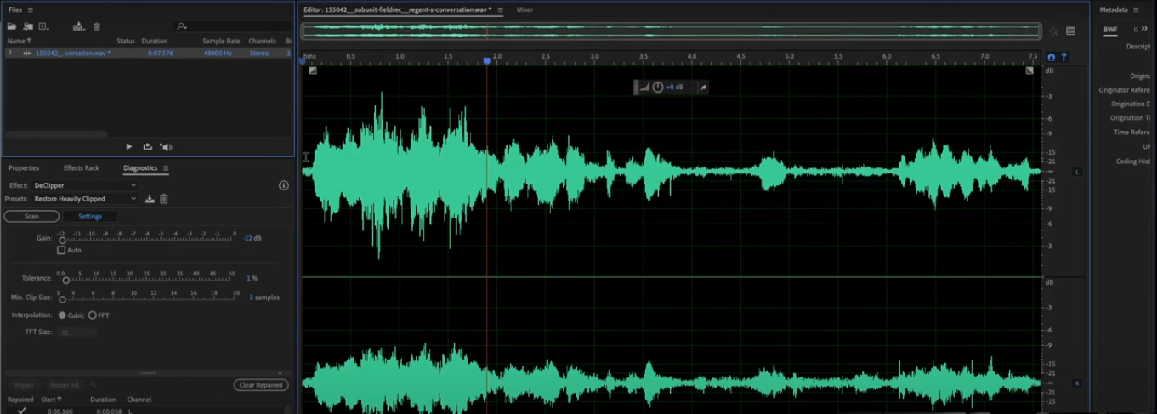Image resolution: width=1157 pixels, height=414 pixels.
Task: Open a file with the folder icon in Files panel
Action: (x=12, y=27)
